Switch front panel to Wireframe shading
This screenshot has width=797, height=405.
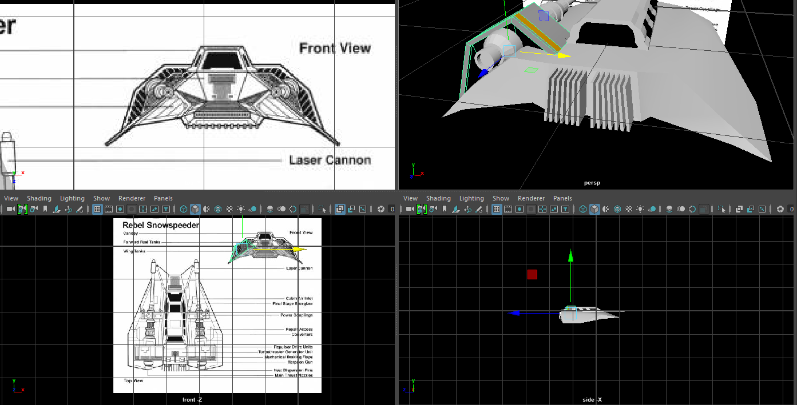(183, 209)
